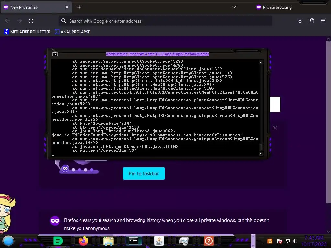Click the command prompt window icon
This screenshot has height=248, width=331.
[x=55, y=54]
